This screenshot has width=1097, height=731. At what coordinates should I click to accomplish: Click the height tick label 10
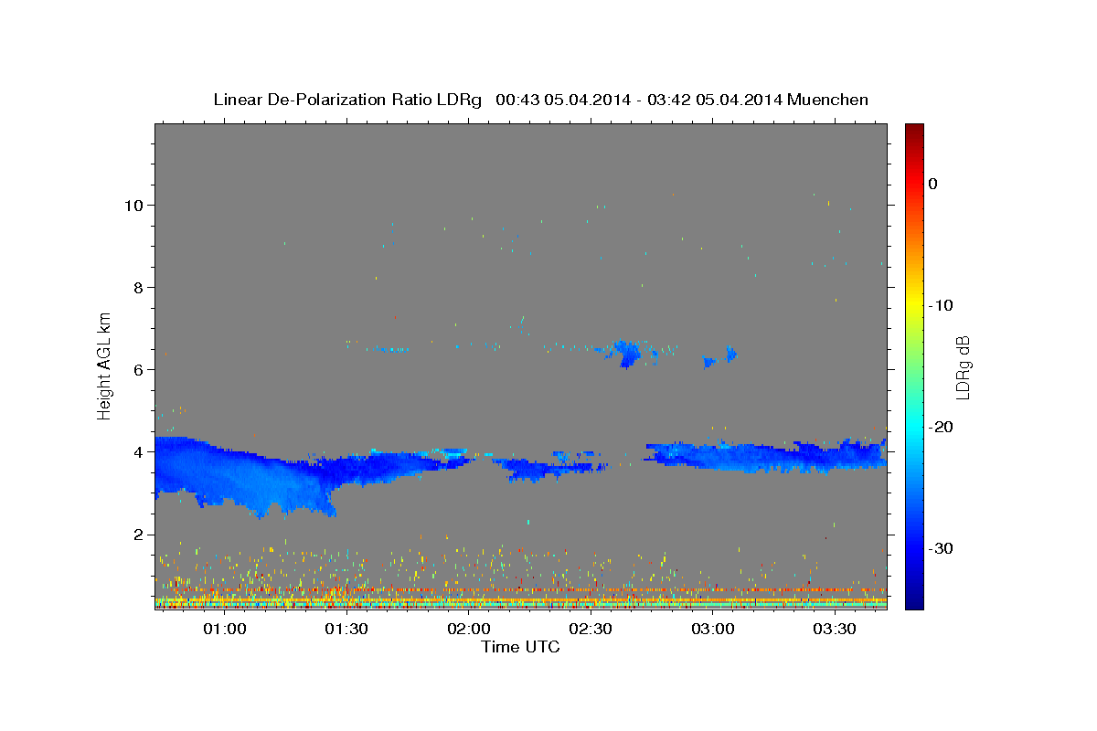(x=134, y=205)
